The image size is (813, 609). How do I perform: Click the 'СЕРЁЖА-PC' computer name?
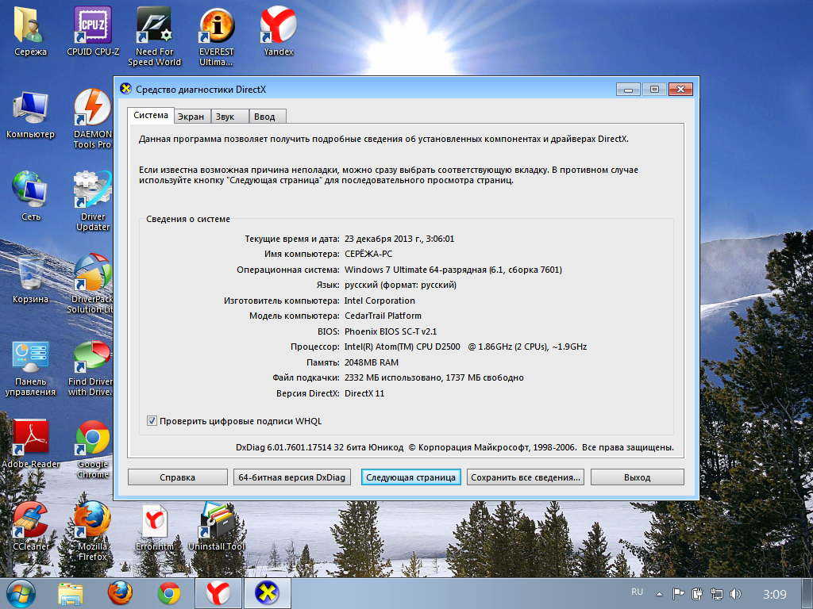click(368, 254)
